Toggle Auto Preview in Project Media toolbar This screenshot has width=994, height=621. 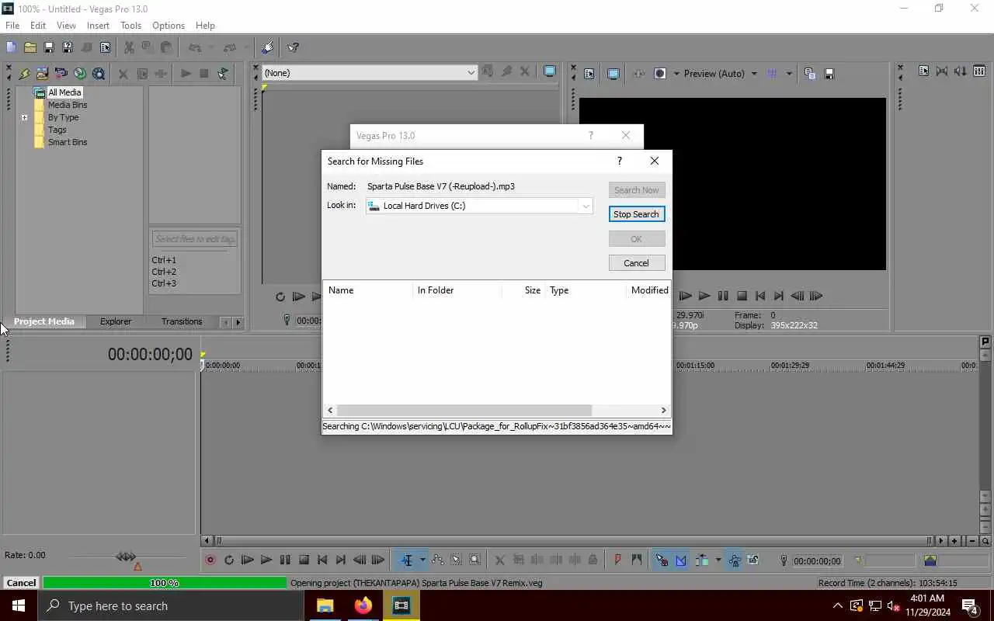223,74
